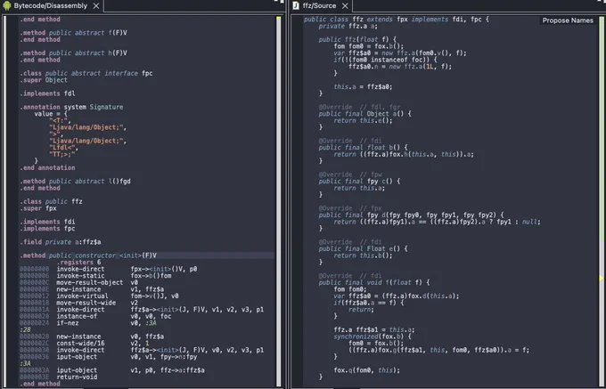Click 'public final float b() {' method
The height and width of the screenshot is (389, 606).
363,148
